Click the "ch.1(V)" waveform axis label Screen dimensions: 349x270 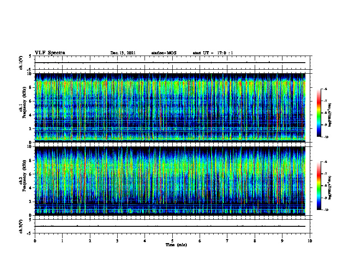tap(21, 63)
